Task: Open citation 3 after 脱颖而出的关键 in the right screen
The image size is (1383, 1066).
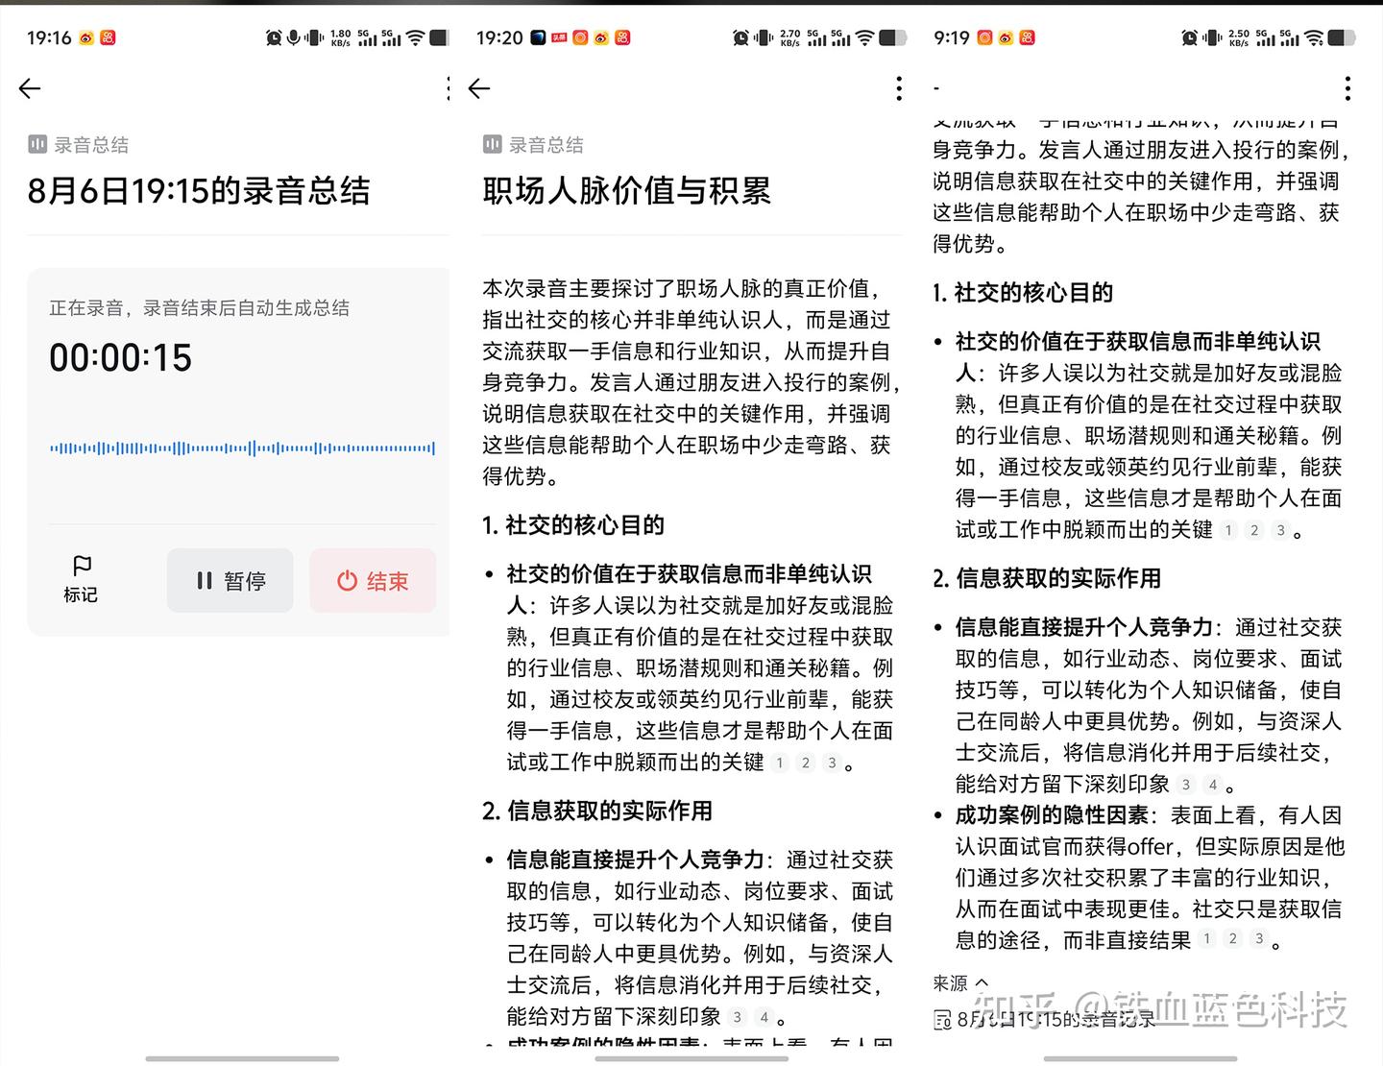Action: (x=1280, y=530)
